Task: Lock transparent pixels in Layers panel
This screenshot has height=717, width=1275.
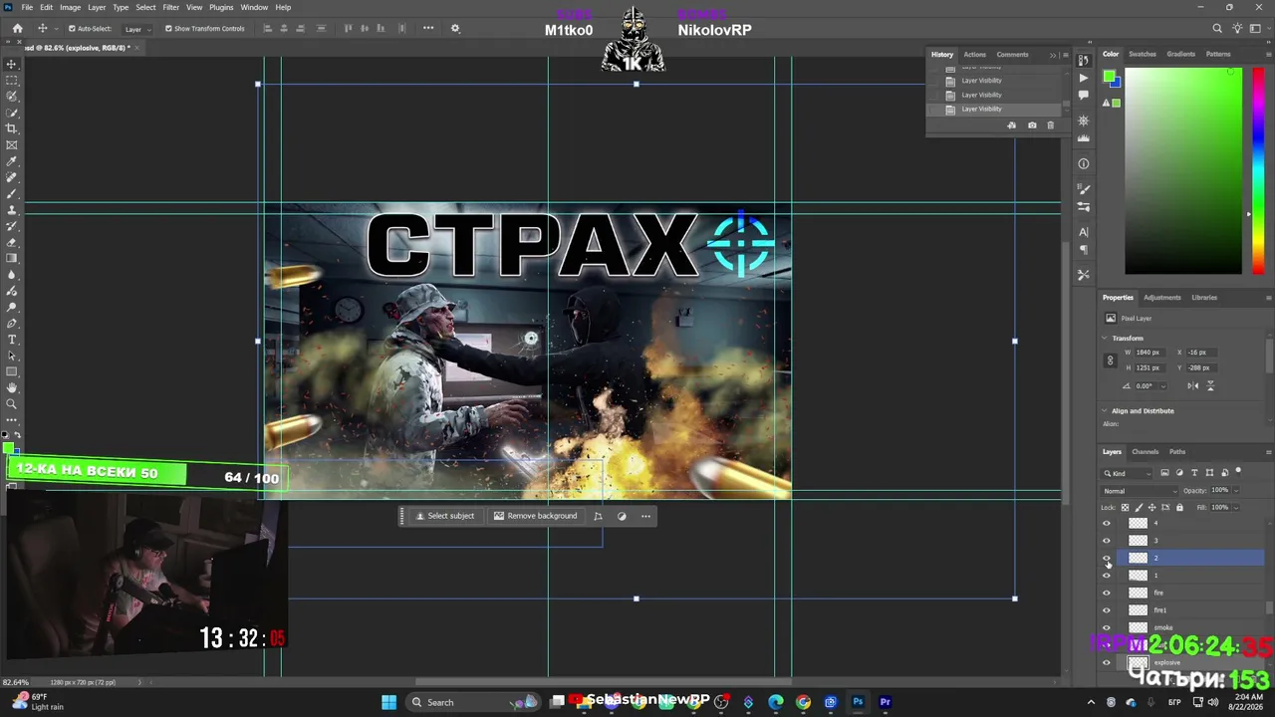Action: click(1126, 508)
